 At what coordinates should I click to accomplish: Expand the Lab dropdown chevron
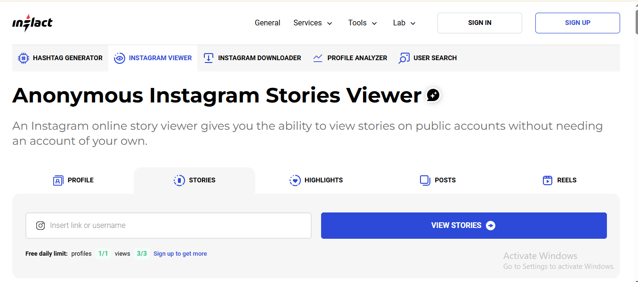pyautogui.click(x=413, y=23)
